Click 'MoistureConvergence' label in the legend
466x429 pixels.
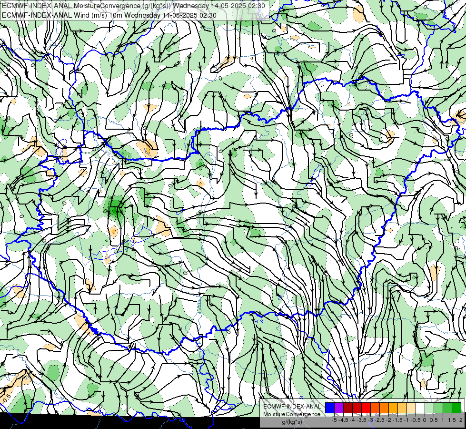coord(292,414)
